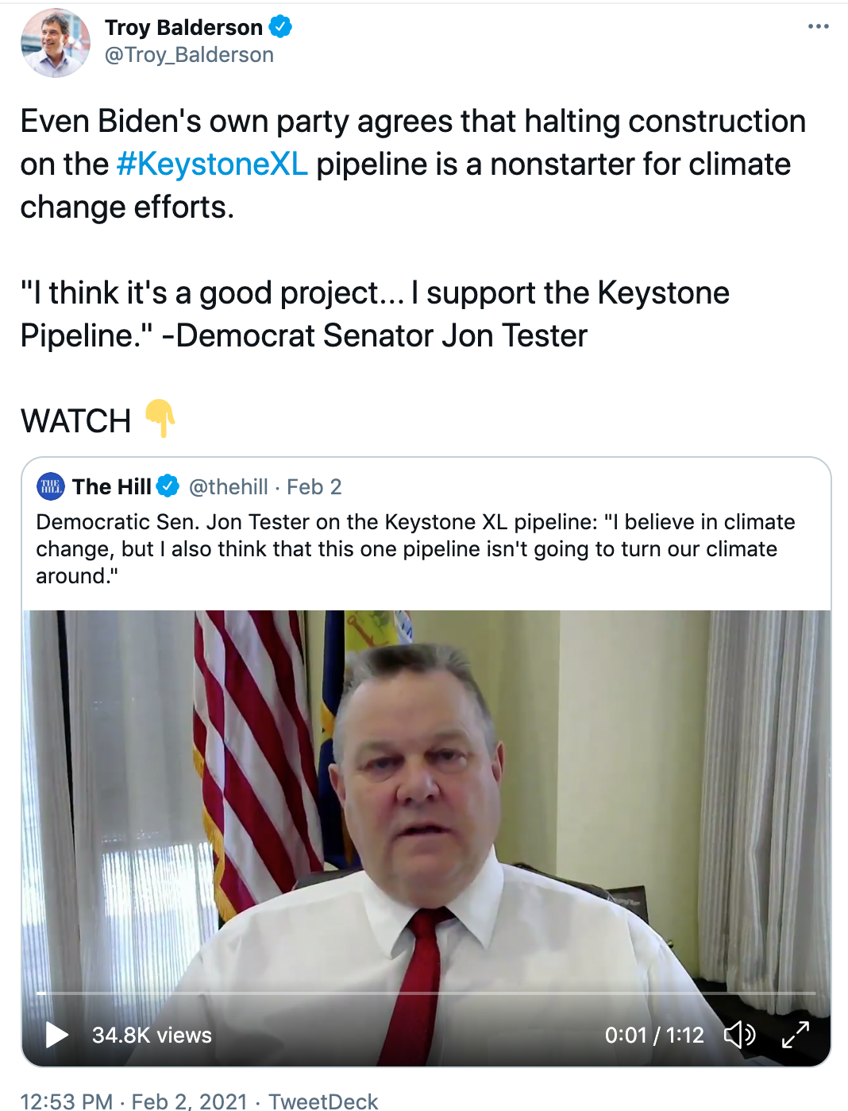Click the video thumbnail of the senator
This screenshot has width=848, height=1111.
426,795
